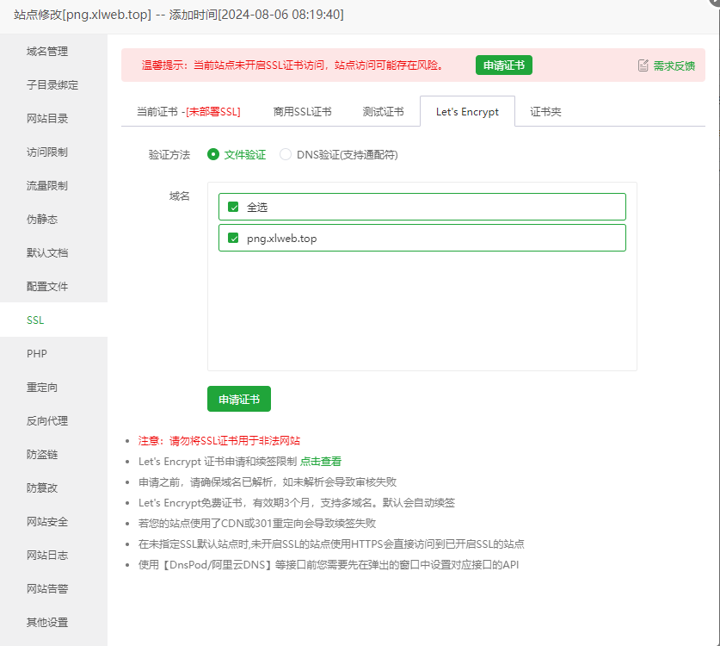Open 网站日志 from the sidebar
Image resolution: width=720 pixels, height=646 pixels.
[47, 556]
